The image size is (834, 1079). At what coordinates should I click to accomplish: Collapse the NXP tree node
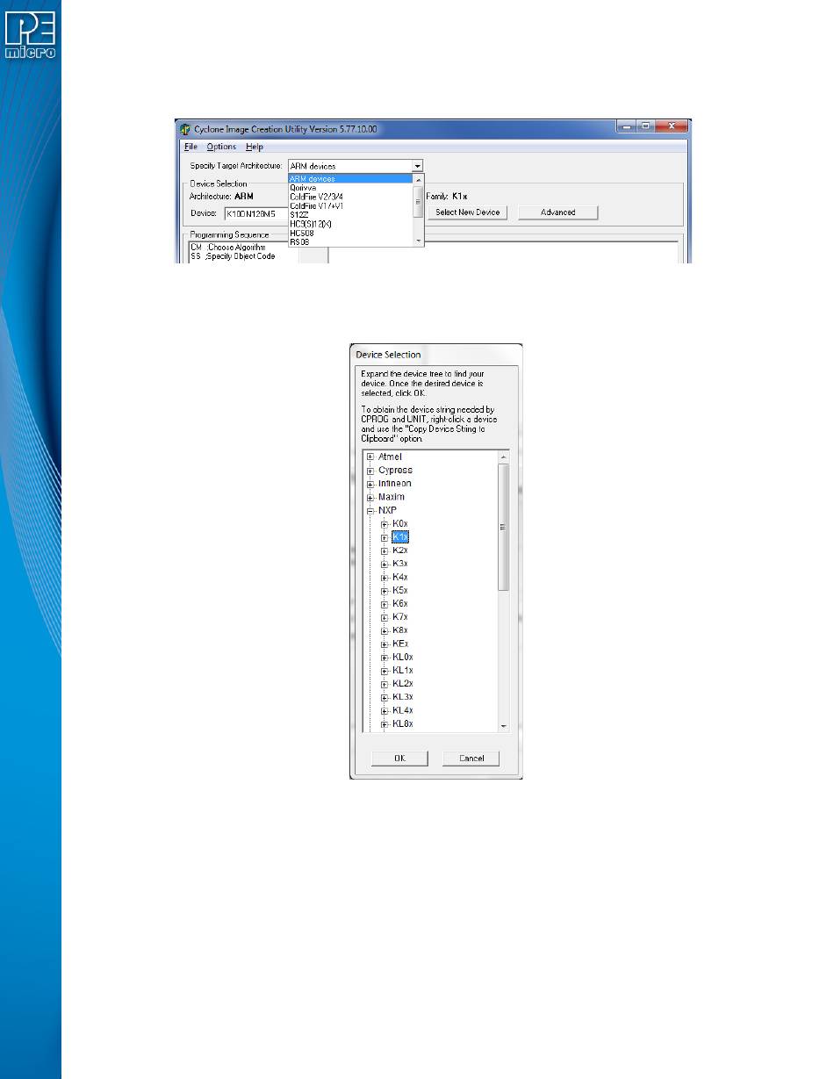pyautogui.click(x=371, y=511)
